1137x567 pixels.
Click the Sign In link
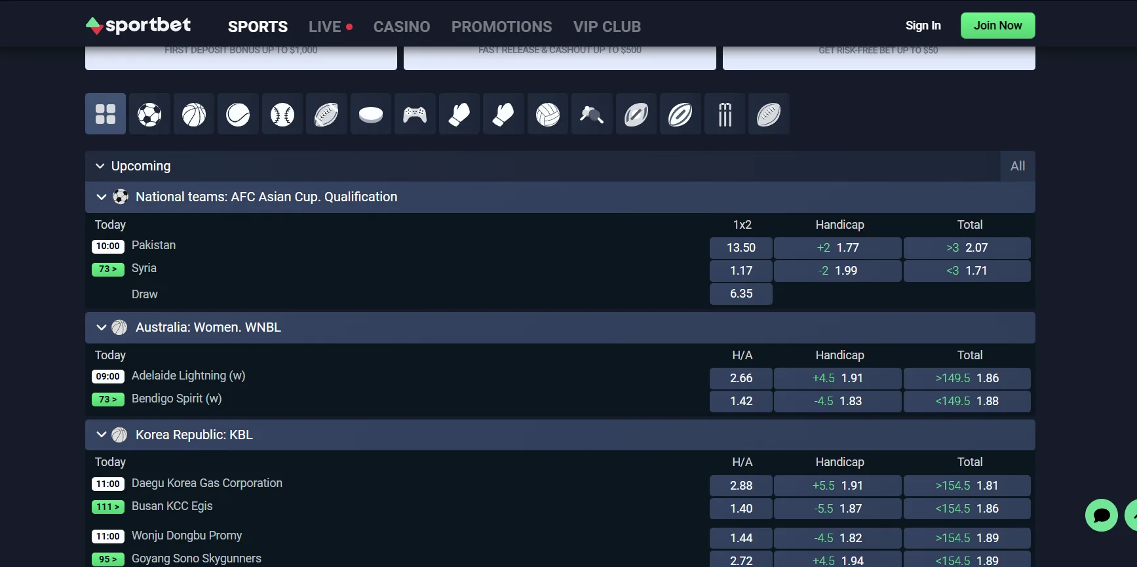pos(923,26)
